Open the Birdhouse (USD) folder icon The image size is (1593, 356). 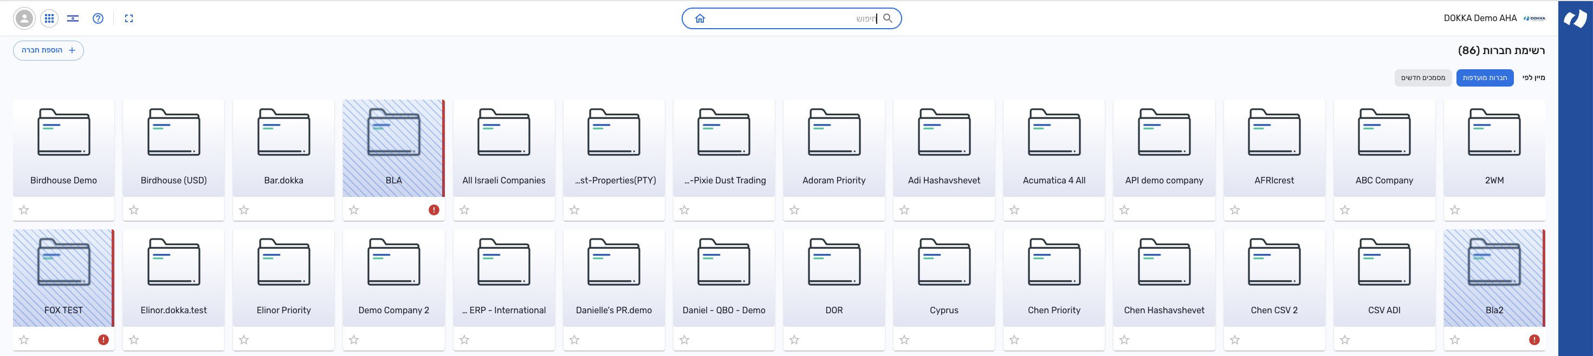pyautogui.click(x=174, y=132)
